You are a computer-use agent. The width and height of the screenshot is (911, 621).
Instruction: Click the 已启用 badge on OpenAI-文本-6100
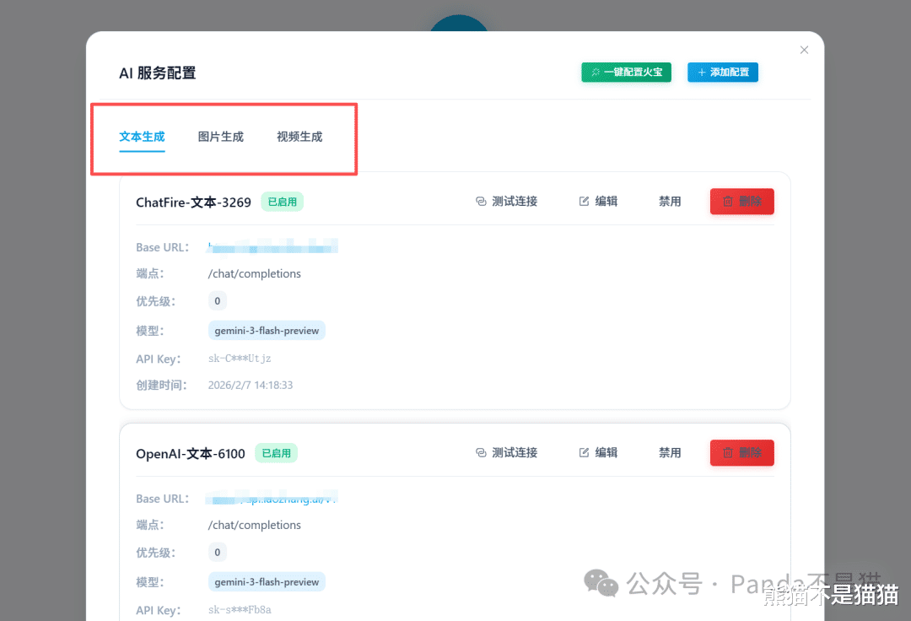pyautogui.click(x=276, y=453)
